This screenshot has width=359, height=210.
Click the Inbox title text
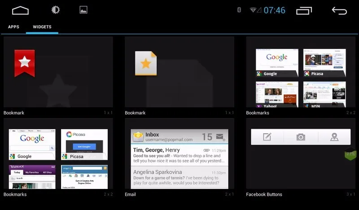click(152, 135)
